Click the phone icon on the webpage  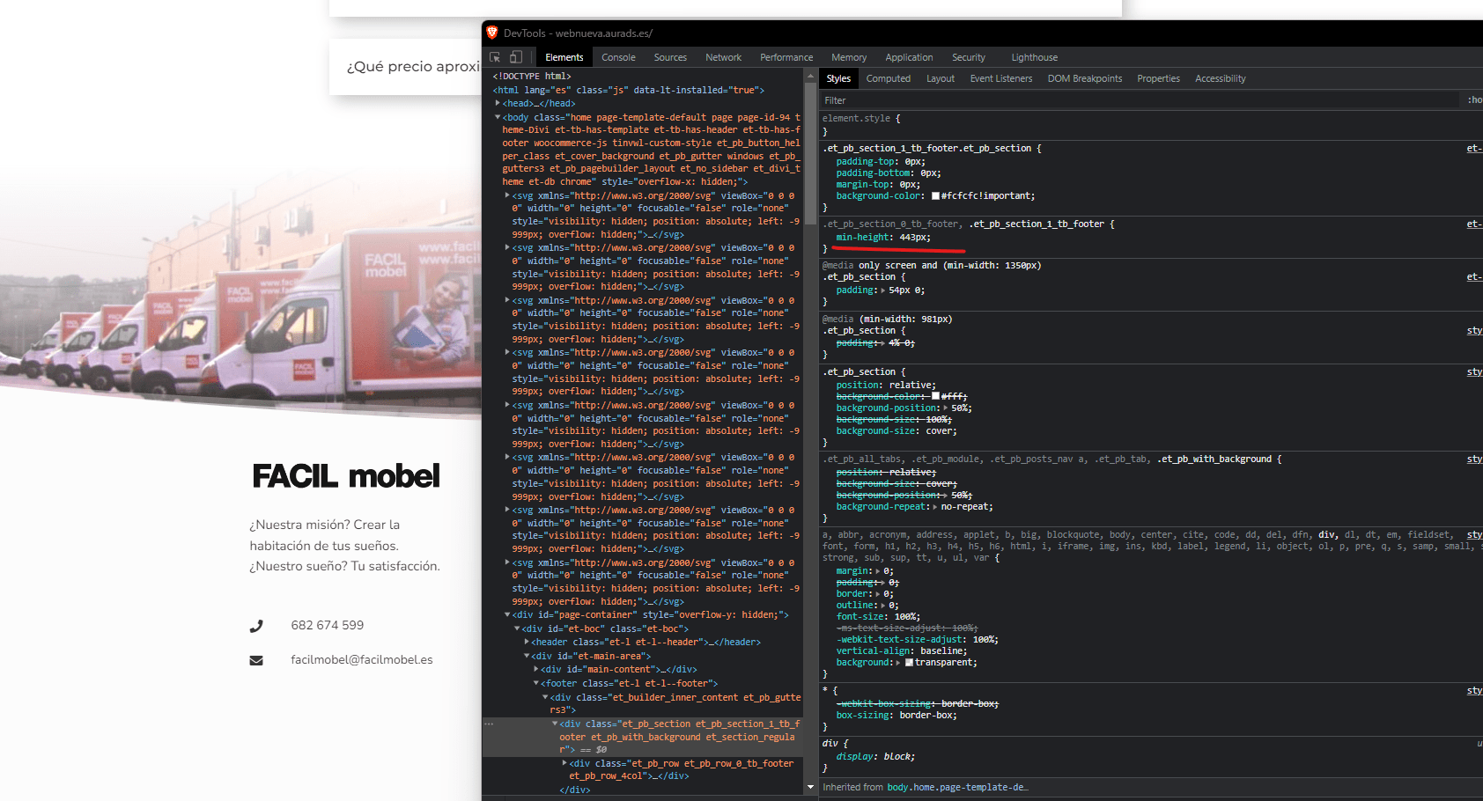[x=256, y=626]
